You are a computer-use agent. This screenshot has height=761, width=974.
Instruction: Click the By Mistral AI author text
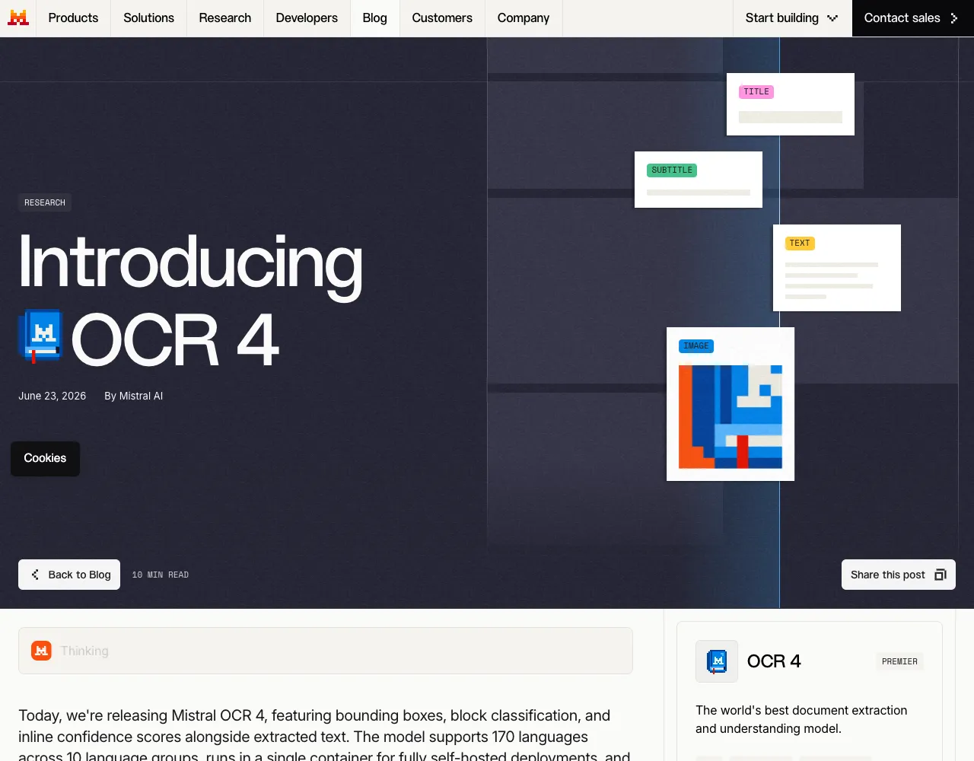pos(134,396)
